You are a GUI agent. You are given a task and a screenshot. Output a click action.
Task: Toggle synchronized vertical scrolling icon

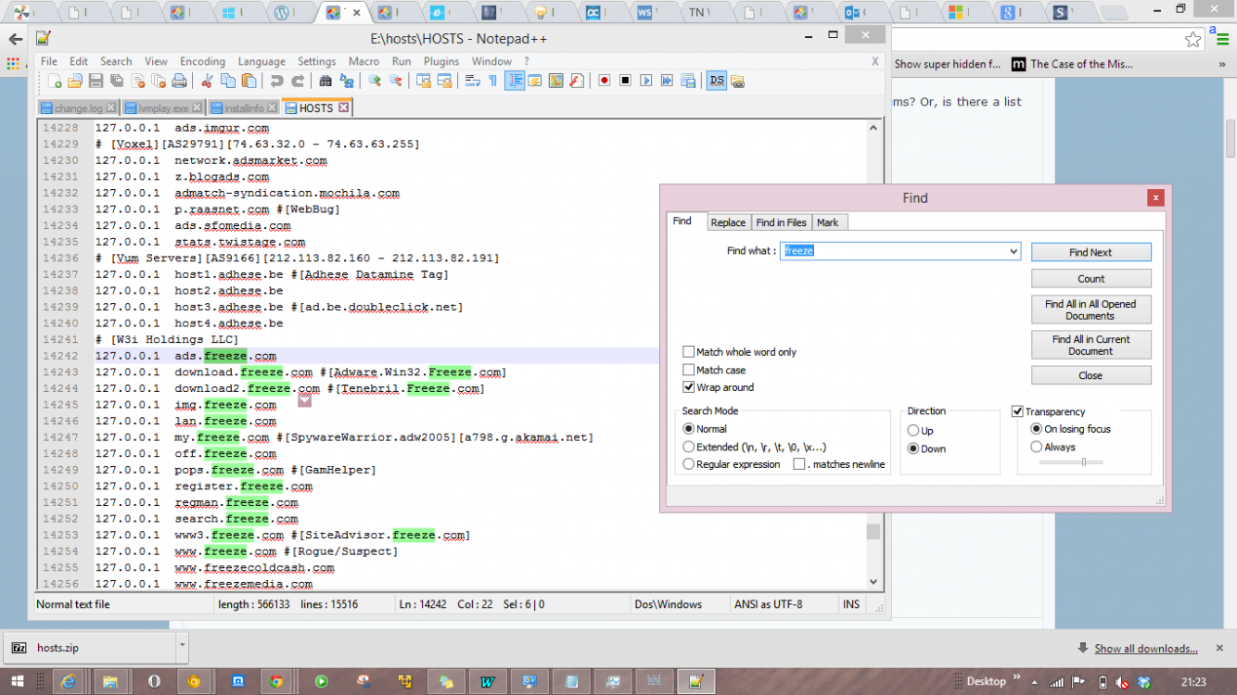[423, 81]
